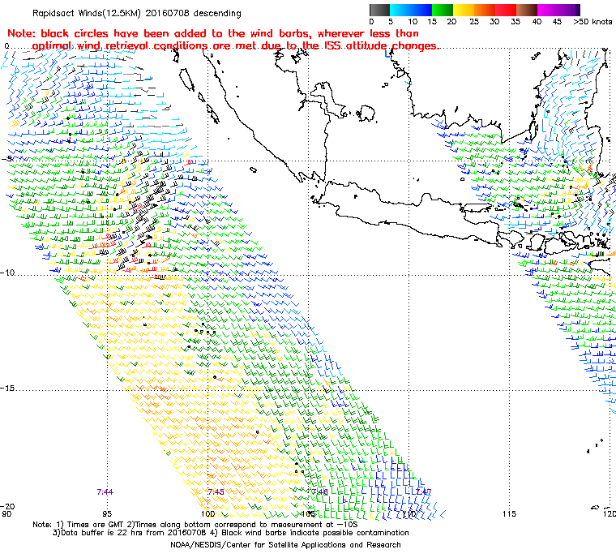Viewport: 616px width, 558px height.
Task: Click the '-20' latitude axis label
Action: 7,506
